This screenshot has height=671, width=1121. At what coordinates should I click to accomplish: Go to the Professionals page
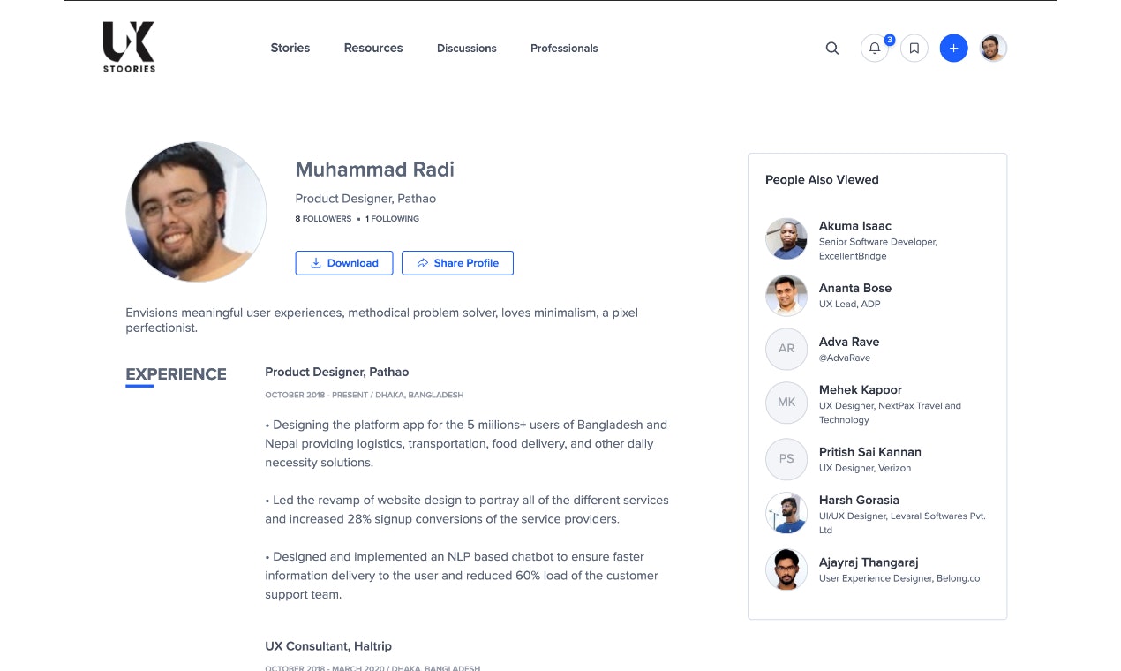coord(563,49)
